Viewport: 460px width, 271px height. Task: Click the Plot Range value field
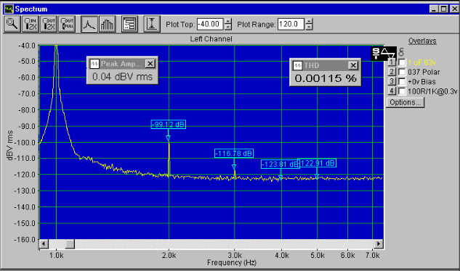click(x=291, y=24)
